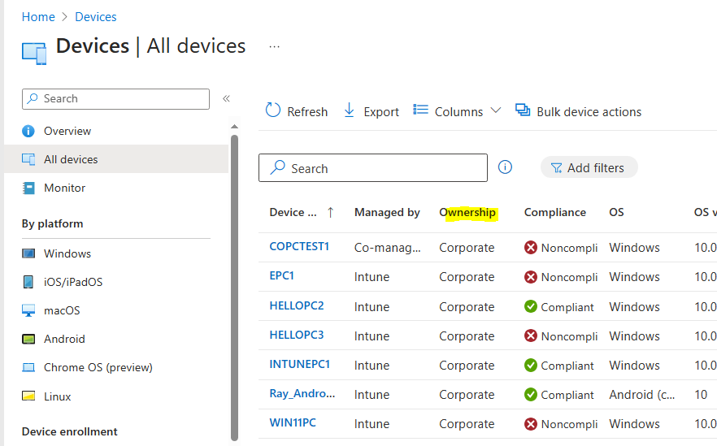This screenshot has width=717, height=446.
Task: Click the Export button label
Action: 381,112
